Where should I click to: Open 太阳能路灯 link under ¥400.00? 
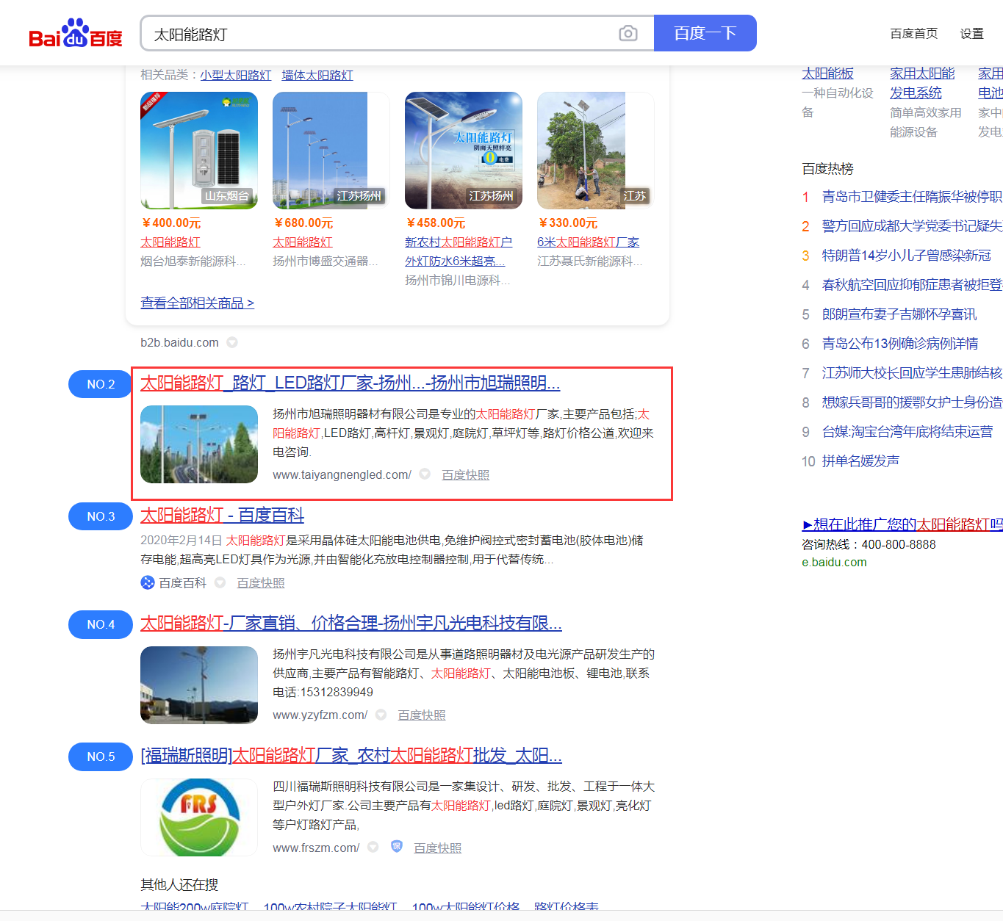[170, 242]
